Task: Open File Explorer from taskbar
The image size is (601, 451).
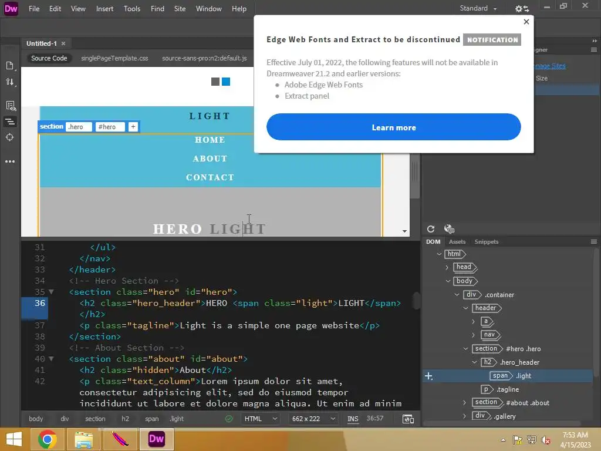Action: (x=83, y=439)
